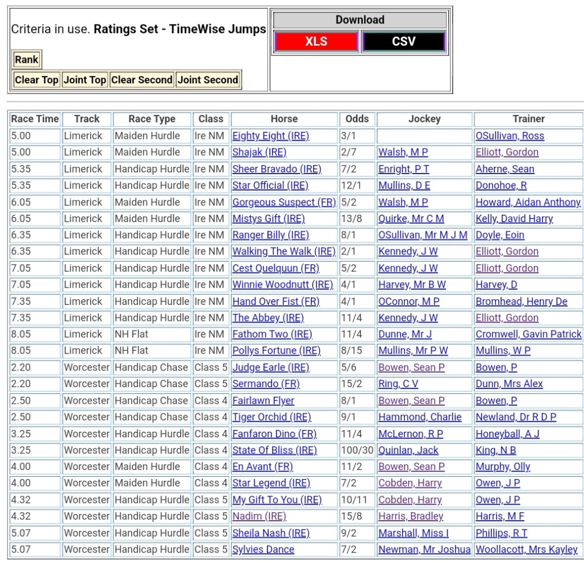View trainer Donohoe, R
The height and width of the screenshot is (563, 584).
point(501,186)
